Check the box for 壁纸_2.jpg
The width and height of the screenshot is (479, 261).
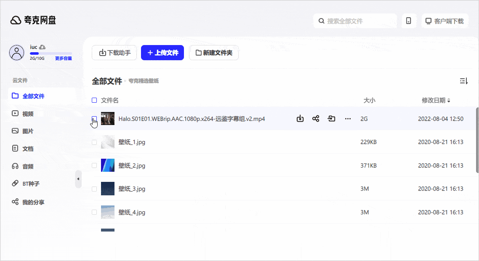(94, 165)
